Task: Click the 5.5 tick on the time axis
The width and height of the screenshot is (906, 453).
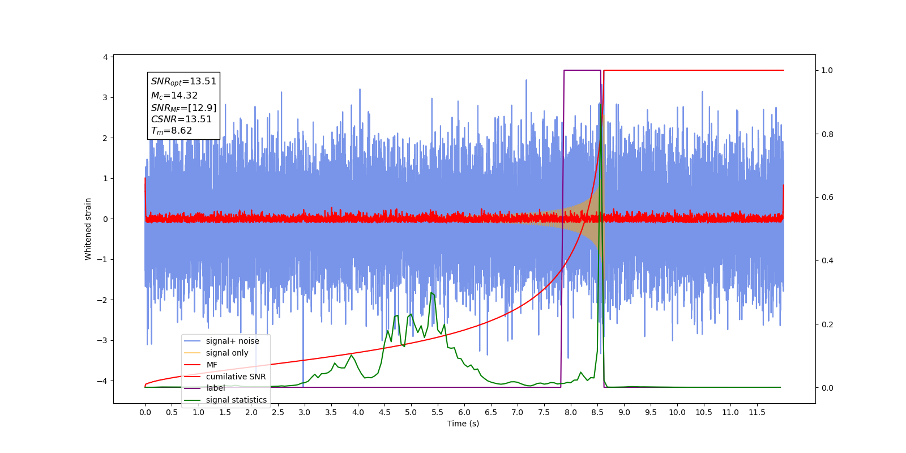Action: click(438, 412)
